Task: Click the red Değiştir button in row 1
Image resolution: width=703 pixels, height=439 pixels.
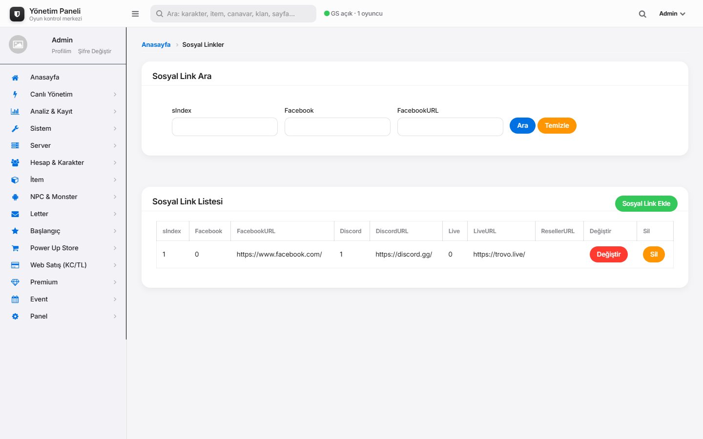Action: (609, 255)
